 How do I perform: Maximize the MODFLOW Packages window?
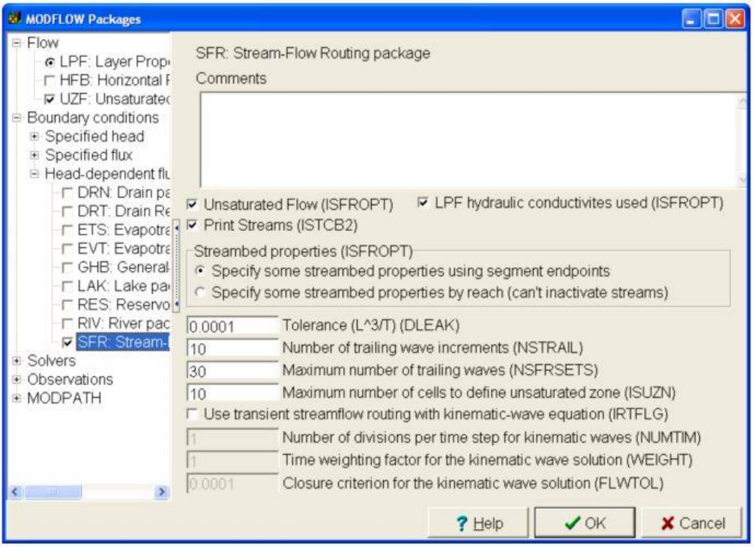(x=713, y=19)
